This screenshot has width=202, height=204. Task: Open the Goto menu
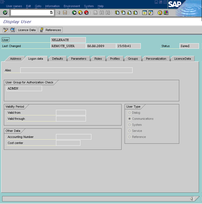coord(38,6)
